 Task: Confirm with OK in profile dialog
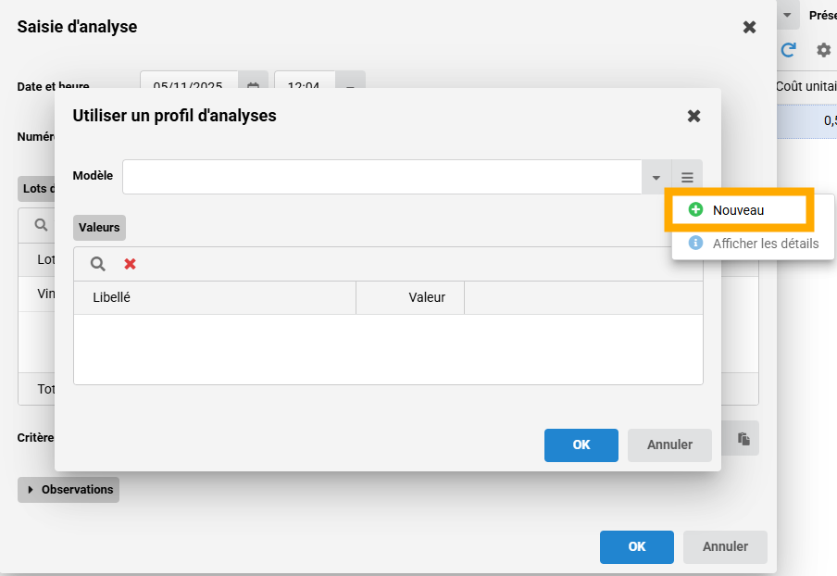click(581, 445)
